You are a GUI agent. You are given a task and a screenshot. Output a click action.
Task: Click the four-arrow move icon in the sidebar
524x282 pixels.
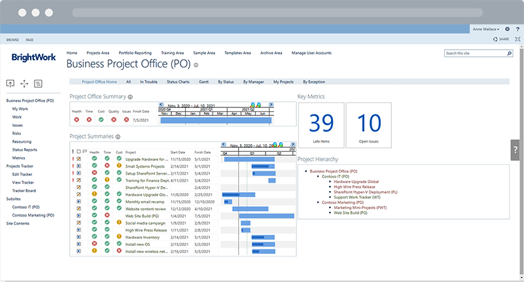24,84
